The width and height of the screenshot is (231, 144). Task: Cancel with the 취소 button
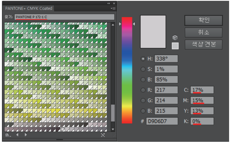tap(204, 32)
